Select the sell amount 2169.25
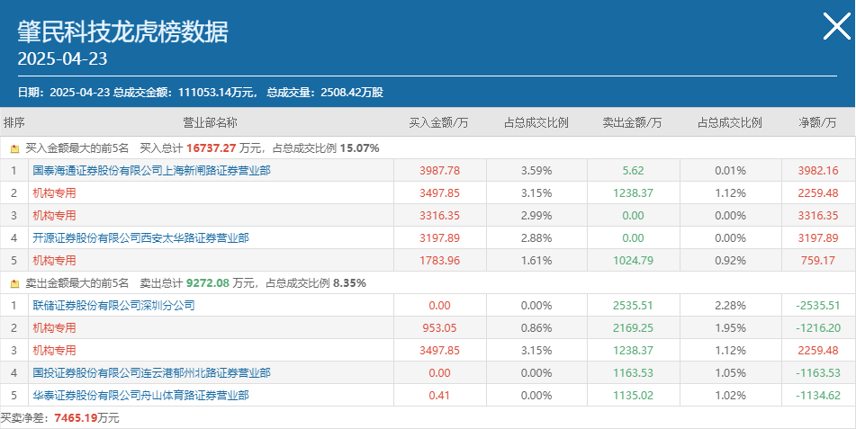 tap(634, 328)
